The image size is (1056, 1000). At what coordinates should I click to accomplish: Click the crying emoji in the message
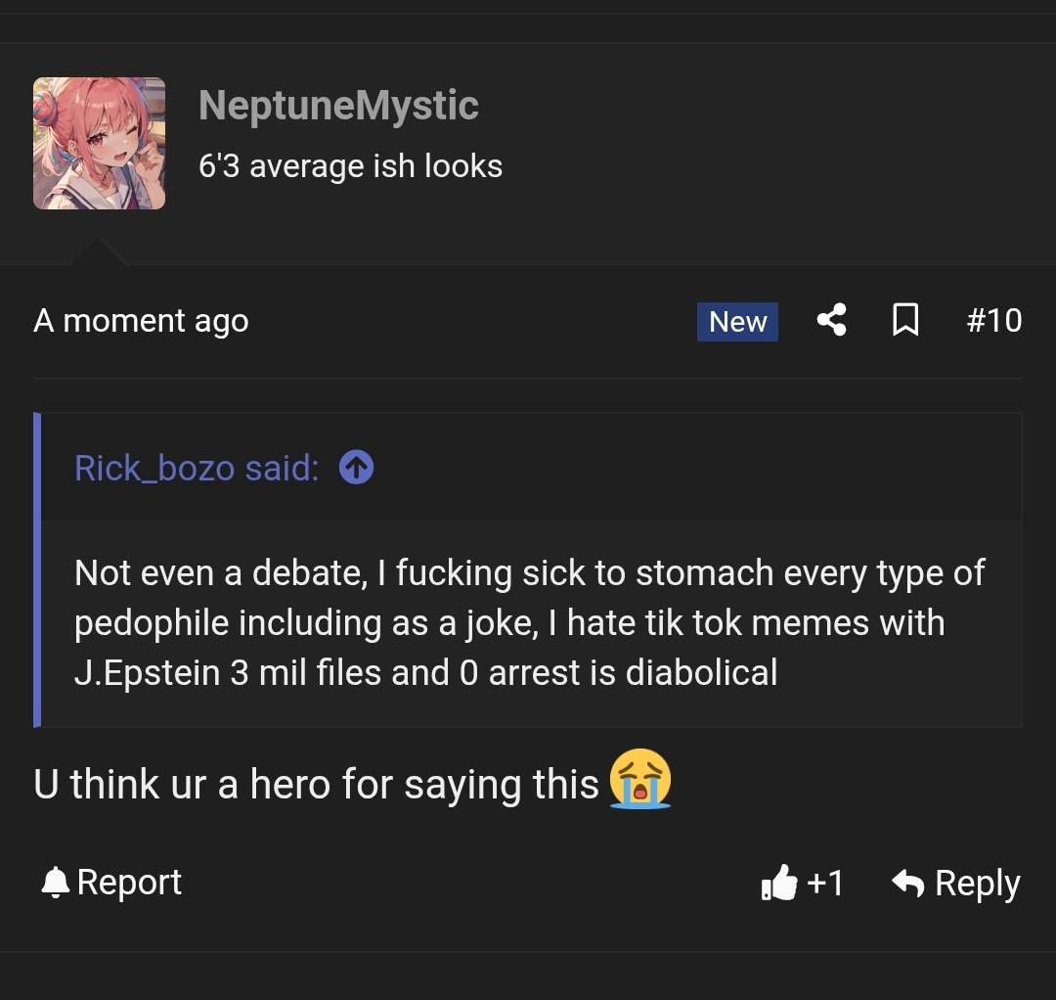click(x=640, y=780)
